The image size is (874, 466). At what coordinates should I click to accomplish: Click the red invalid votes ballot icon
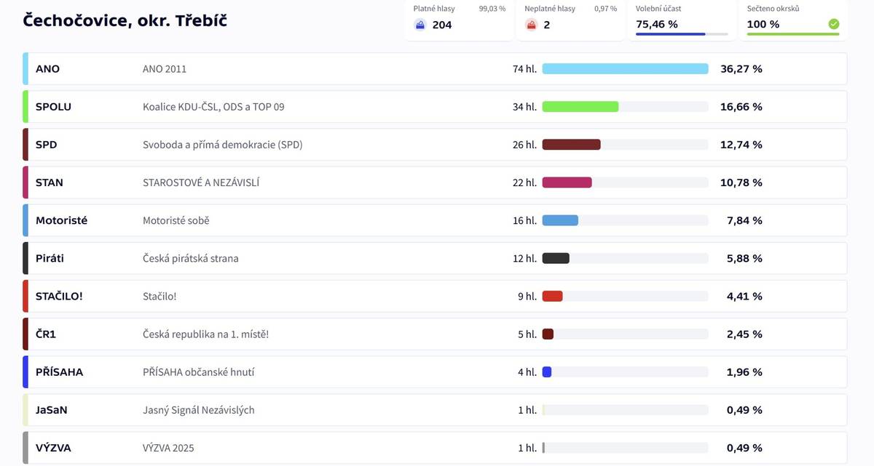[x=532, y=25]
